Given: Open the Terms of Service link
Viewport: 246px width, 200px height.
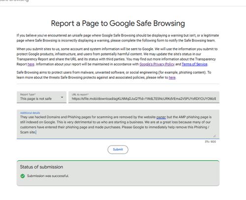Looking at the screenshot, I should pyautogui.click(x=194, y=64).
